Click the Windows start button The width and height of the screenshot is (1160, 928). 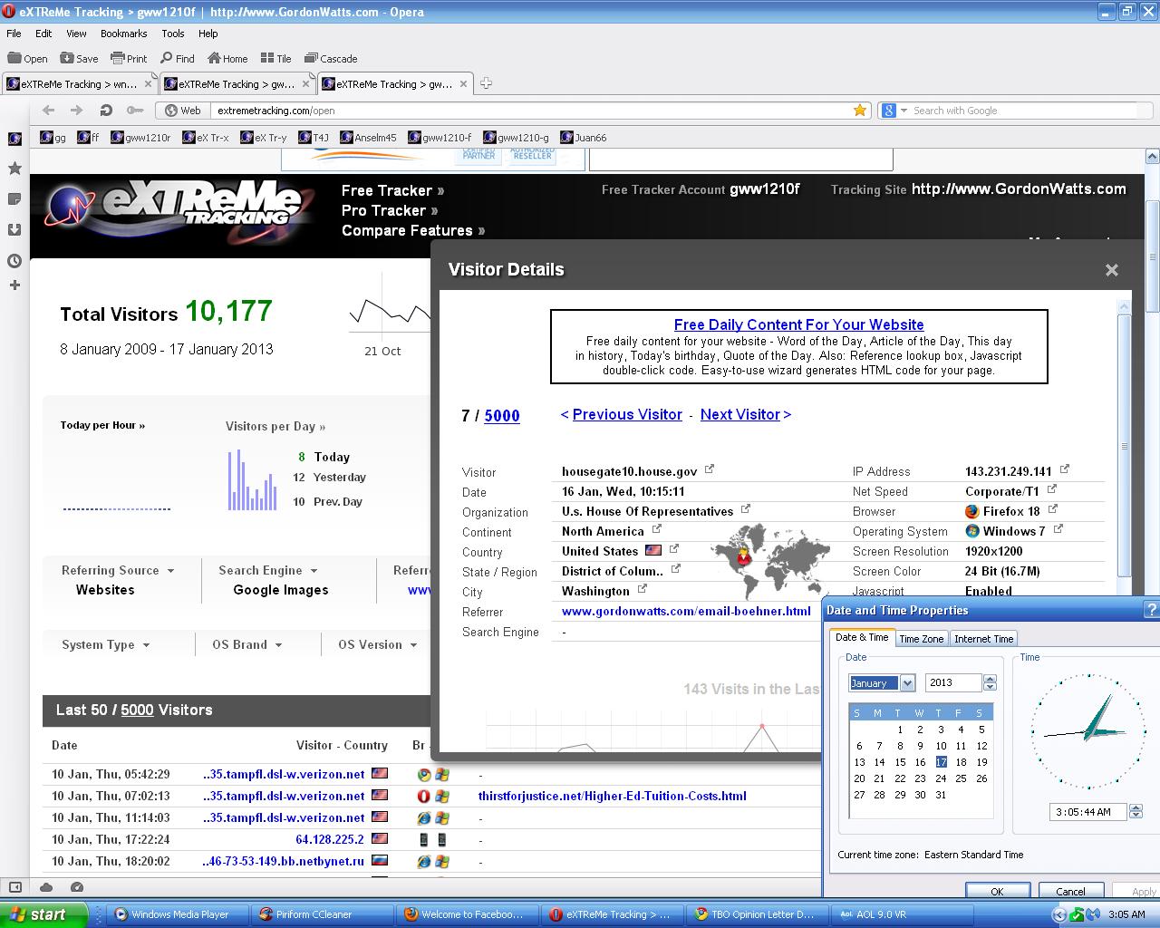point(43,914)
